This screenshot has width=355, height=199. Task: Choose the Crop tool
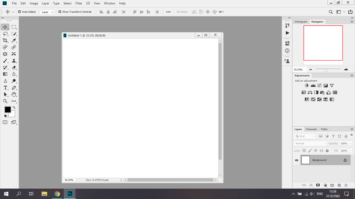(5, 40)
